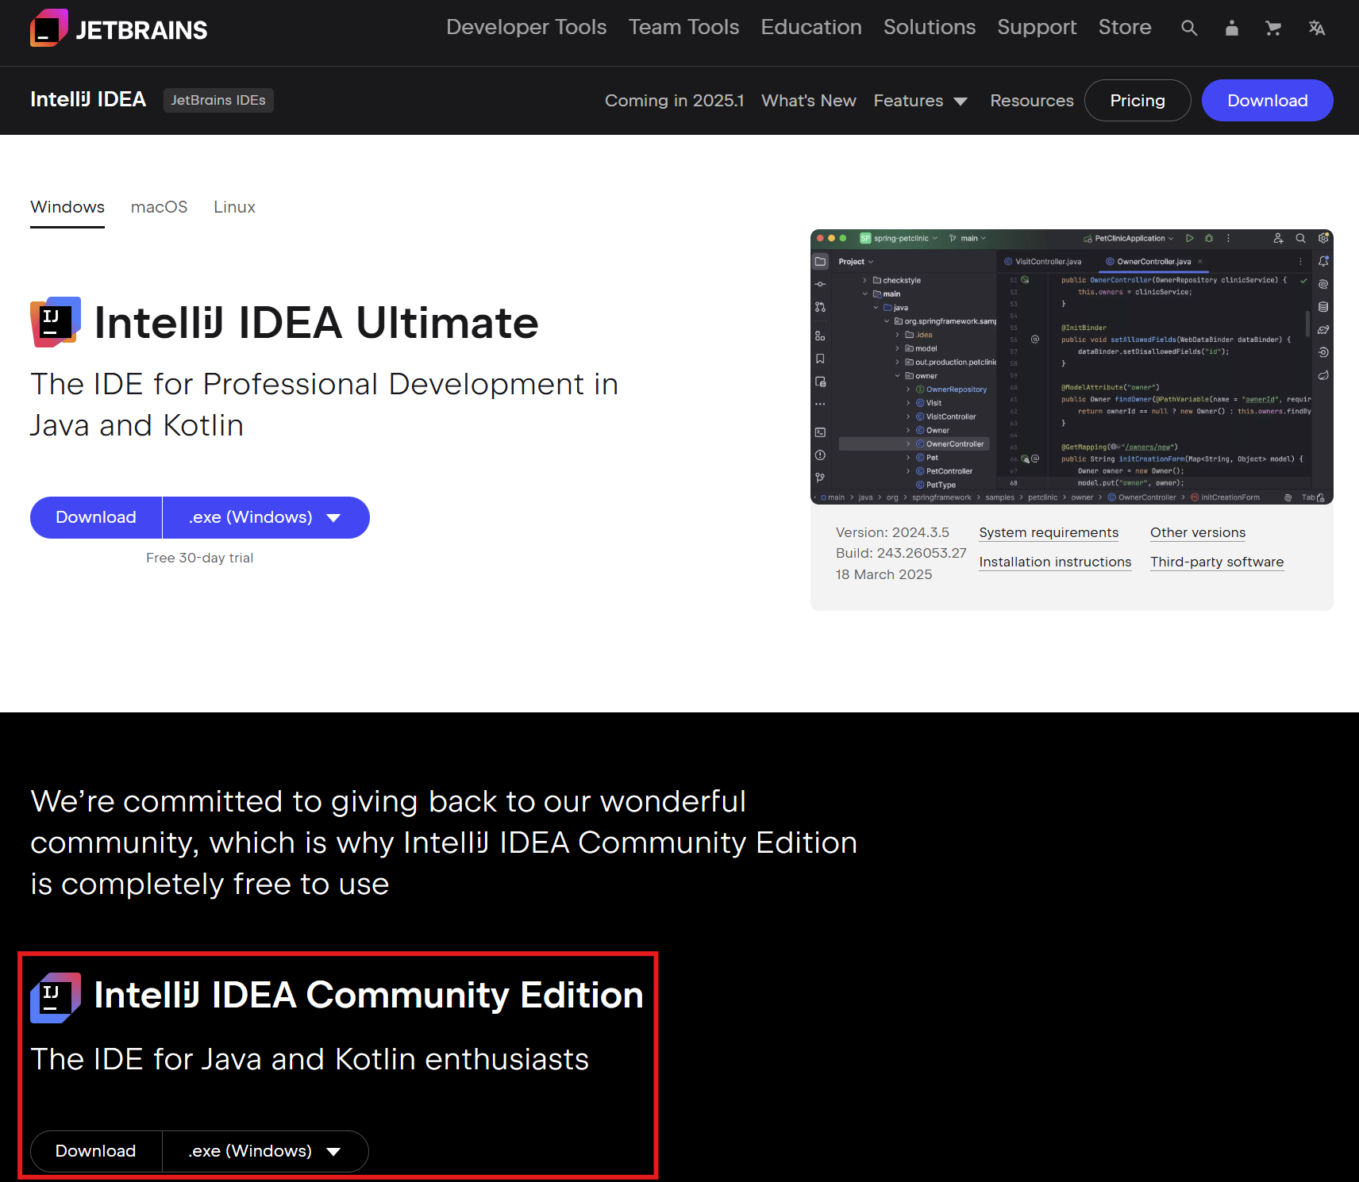Click the IntelliJ IDEA Ultimate heading
The height and width of the screenshot is (1182, 1359).
[x=317, y=323]
